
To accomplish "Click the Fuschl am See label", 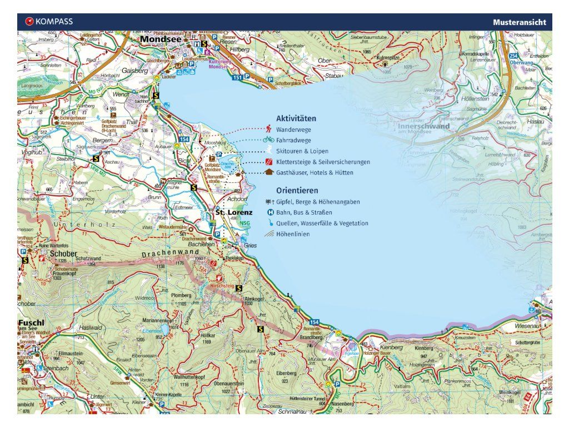I will tap(31, 325).
